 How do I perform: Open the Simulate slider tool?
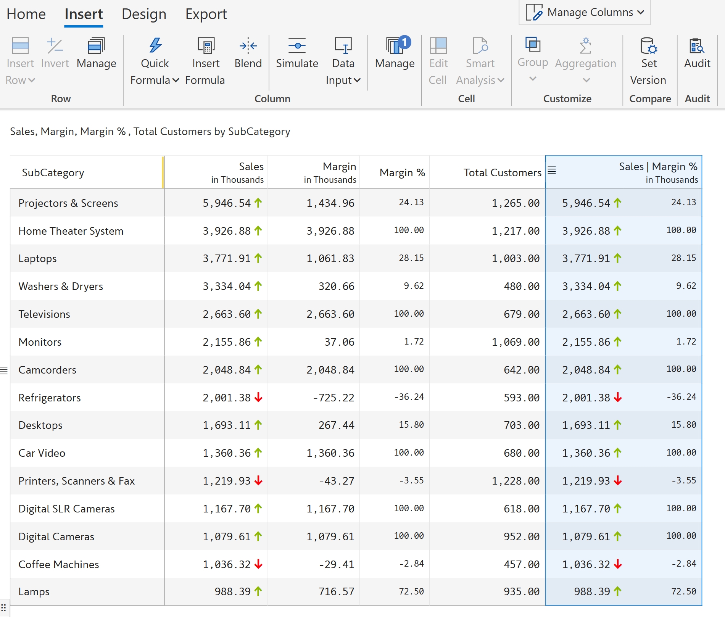point(297,46)
